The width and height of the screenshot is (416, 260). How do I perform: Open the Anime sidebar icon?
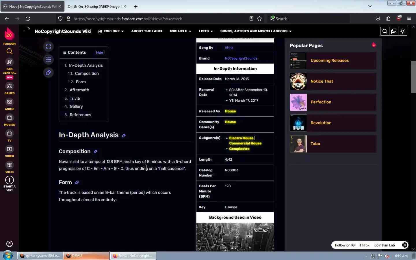pyautogui.click(x=10, y=102)
